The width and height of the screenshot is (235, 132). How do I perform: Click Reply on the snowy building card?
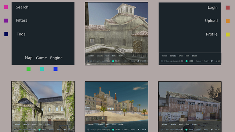tap(133, 61)
